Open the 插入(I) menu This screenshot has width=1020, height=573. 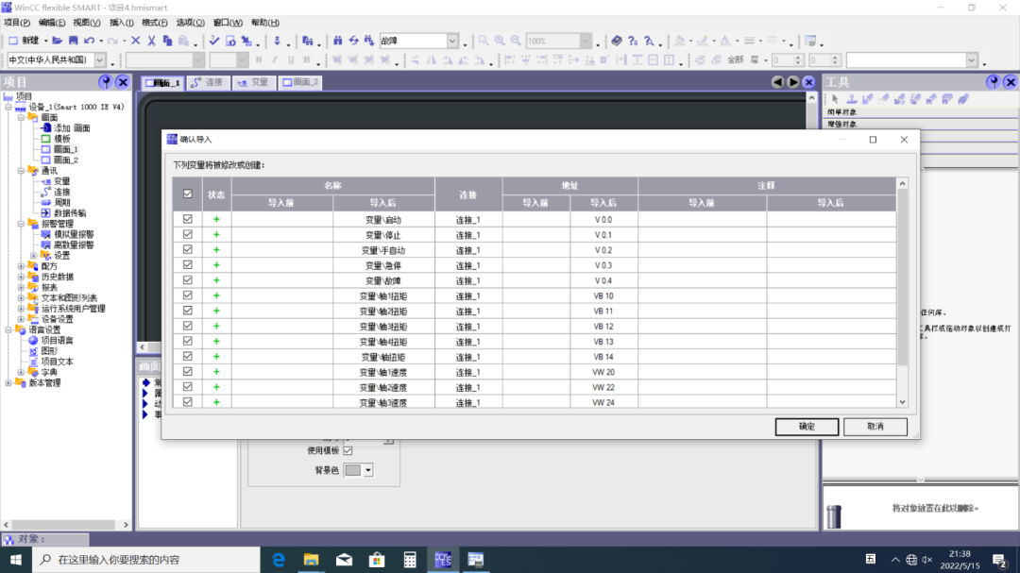click(121, 23)
